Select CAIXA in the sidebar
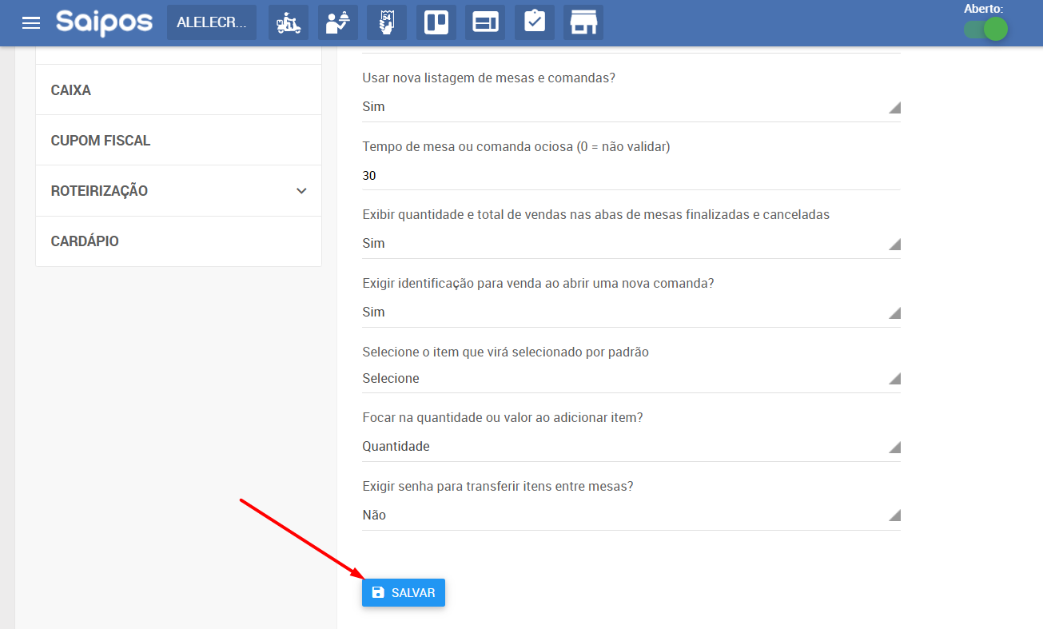The width and height of the screenshot is (1043, 629). coord(178,90)
